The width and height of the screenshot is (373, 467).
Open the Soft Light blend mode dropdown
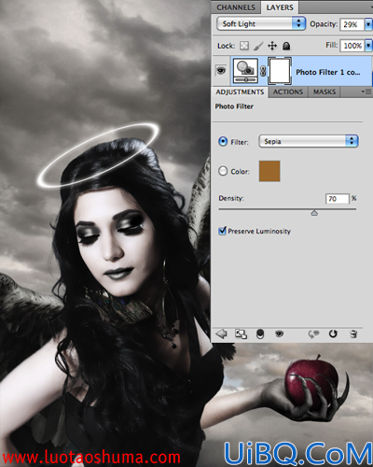point(261,23)
